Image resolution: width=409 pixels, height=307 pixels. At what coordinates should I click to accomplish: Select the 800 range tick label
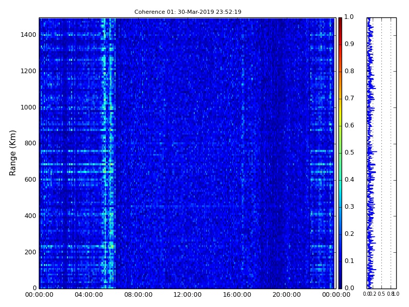point(30,143)
